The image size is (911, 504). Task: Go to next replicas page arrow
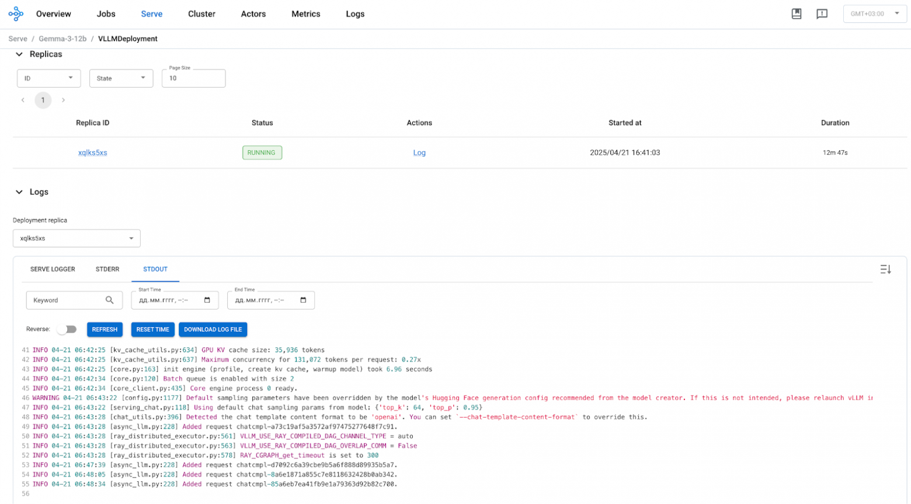tap(63, 100)
